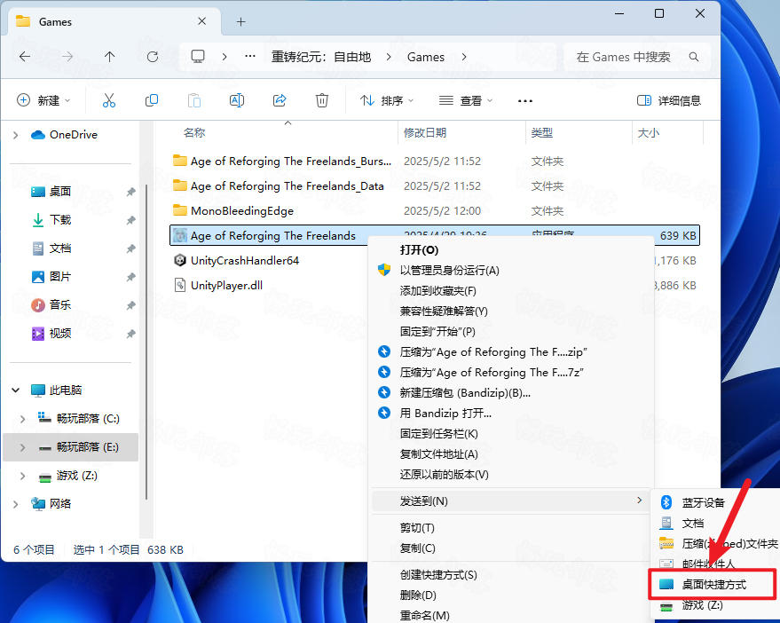Select the UnityPlayer.dll file icon

[x=179, y=285]
